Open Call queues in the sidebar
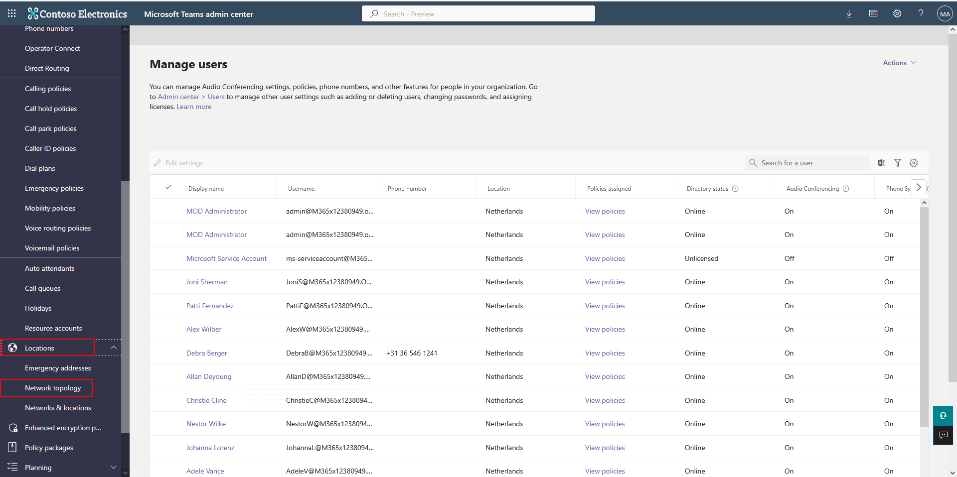Viewport: 957px width, 477px height. 42,288
